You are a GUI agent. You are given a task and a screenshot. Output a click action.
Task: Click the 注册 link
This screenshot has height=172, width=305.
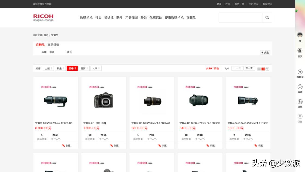click(x=228, y=4)
